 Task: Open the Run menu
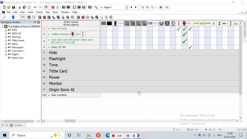47,12
